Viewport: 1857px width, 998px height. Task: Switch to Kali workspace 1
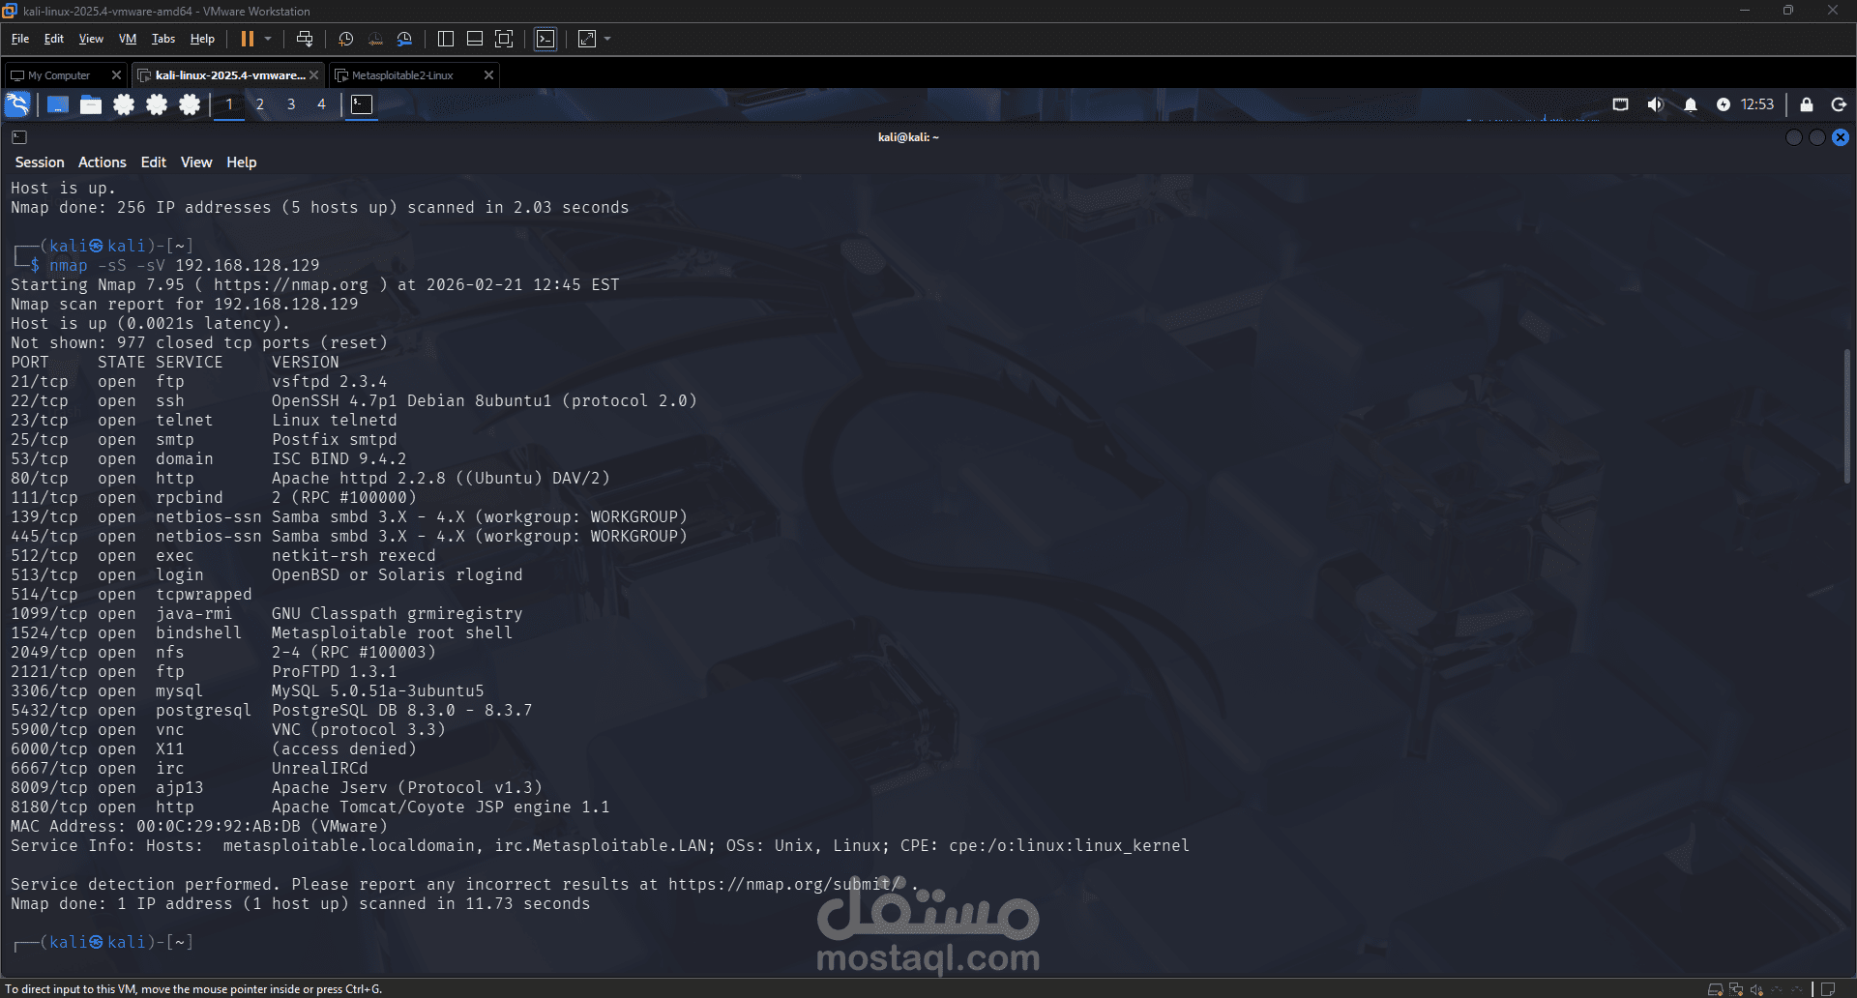click(229, 104)
